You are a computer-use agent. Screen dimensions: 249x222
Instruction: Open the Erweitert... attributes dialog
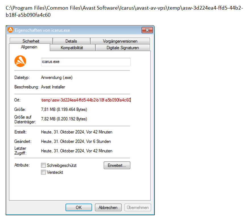point(117,165)
